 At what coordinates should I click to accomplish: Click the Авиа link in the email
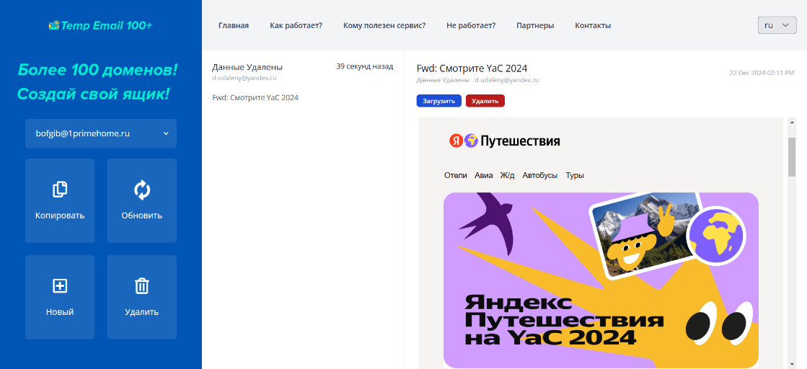pos(484,176)
